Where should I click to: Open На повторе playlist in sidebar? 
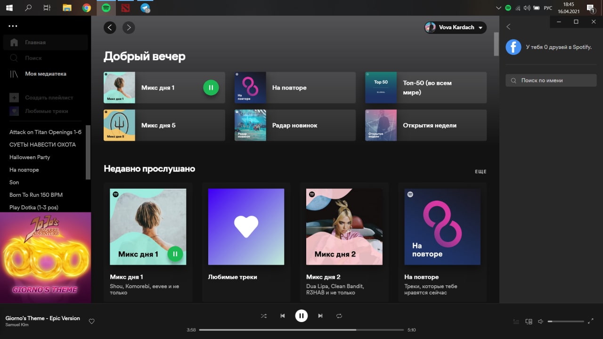pos(24,169)
